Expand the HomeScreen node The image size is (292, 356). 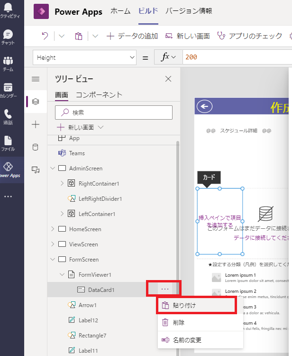(53, 229)
